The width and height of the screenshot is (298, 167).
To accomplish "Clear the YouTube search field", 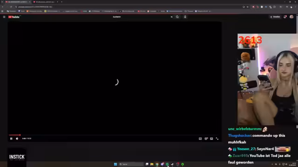I will point(172,17).
